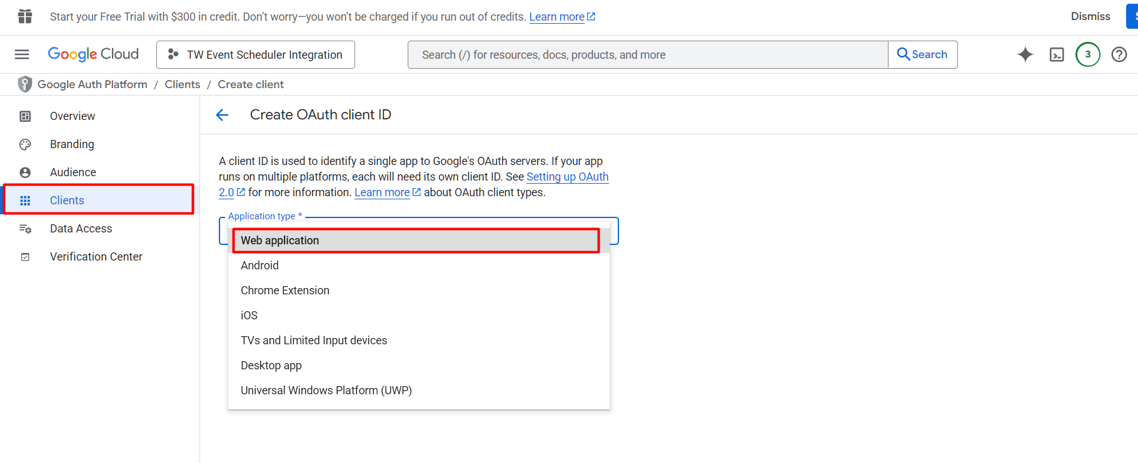Click the project picker dots icon

coord(173,54)
